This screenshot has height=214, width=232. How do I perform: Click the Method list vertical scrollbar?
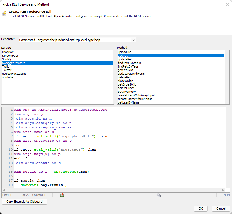(x=227, y=72)
